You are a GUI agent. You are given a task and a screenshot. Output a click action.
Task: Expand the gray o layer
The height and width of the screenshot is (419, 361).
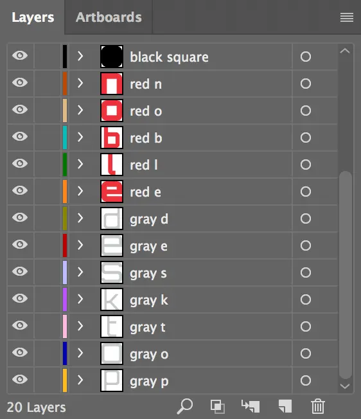click(x=80, y=353)
